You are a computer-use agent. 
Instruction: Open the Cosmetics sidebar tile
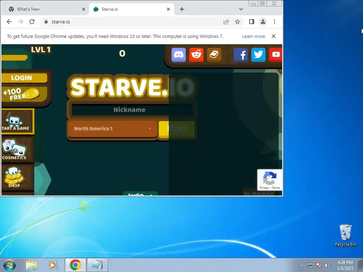pos(18,149)
